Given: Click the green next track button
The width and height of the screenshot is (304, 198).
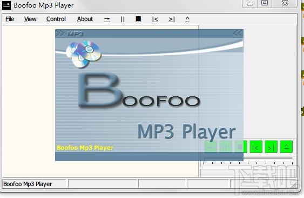Looking at the screenshot, I should pyautogui.click(x=271, y=147).
